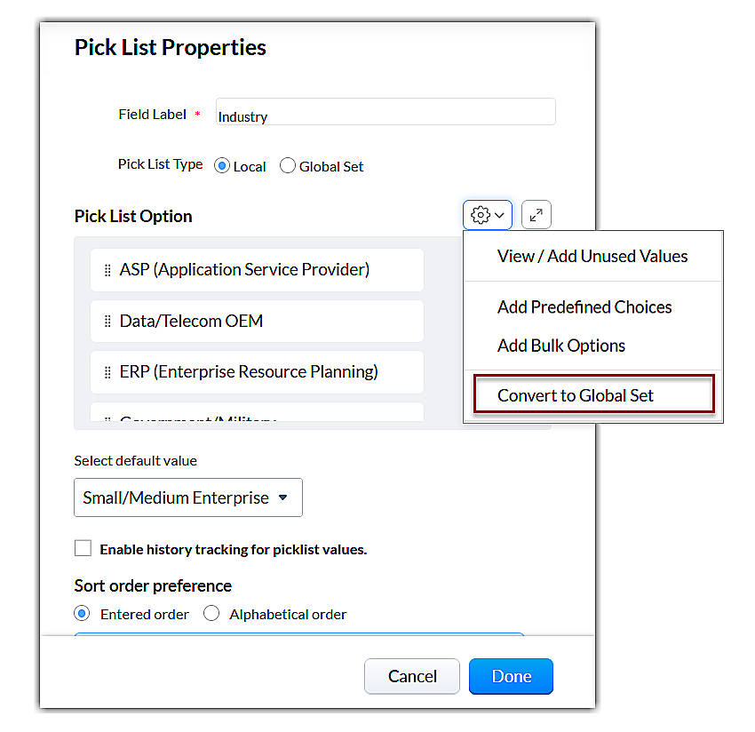Click Add Bulk Options menu entry
Viewport: 755px width, 732px height.
(561, 346)
